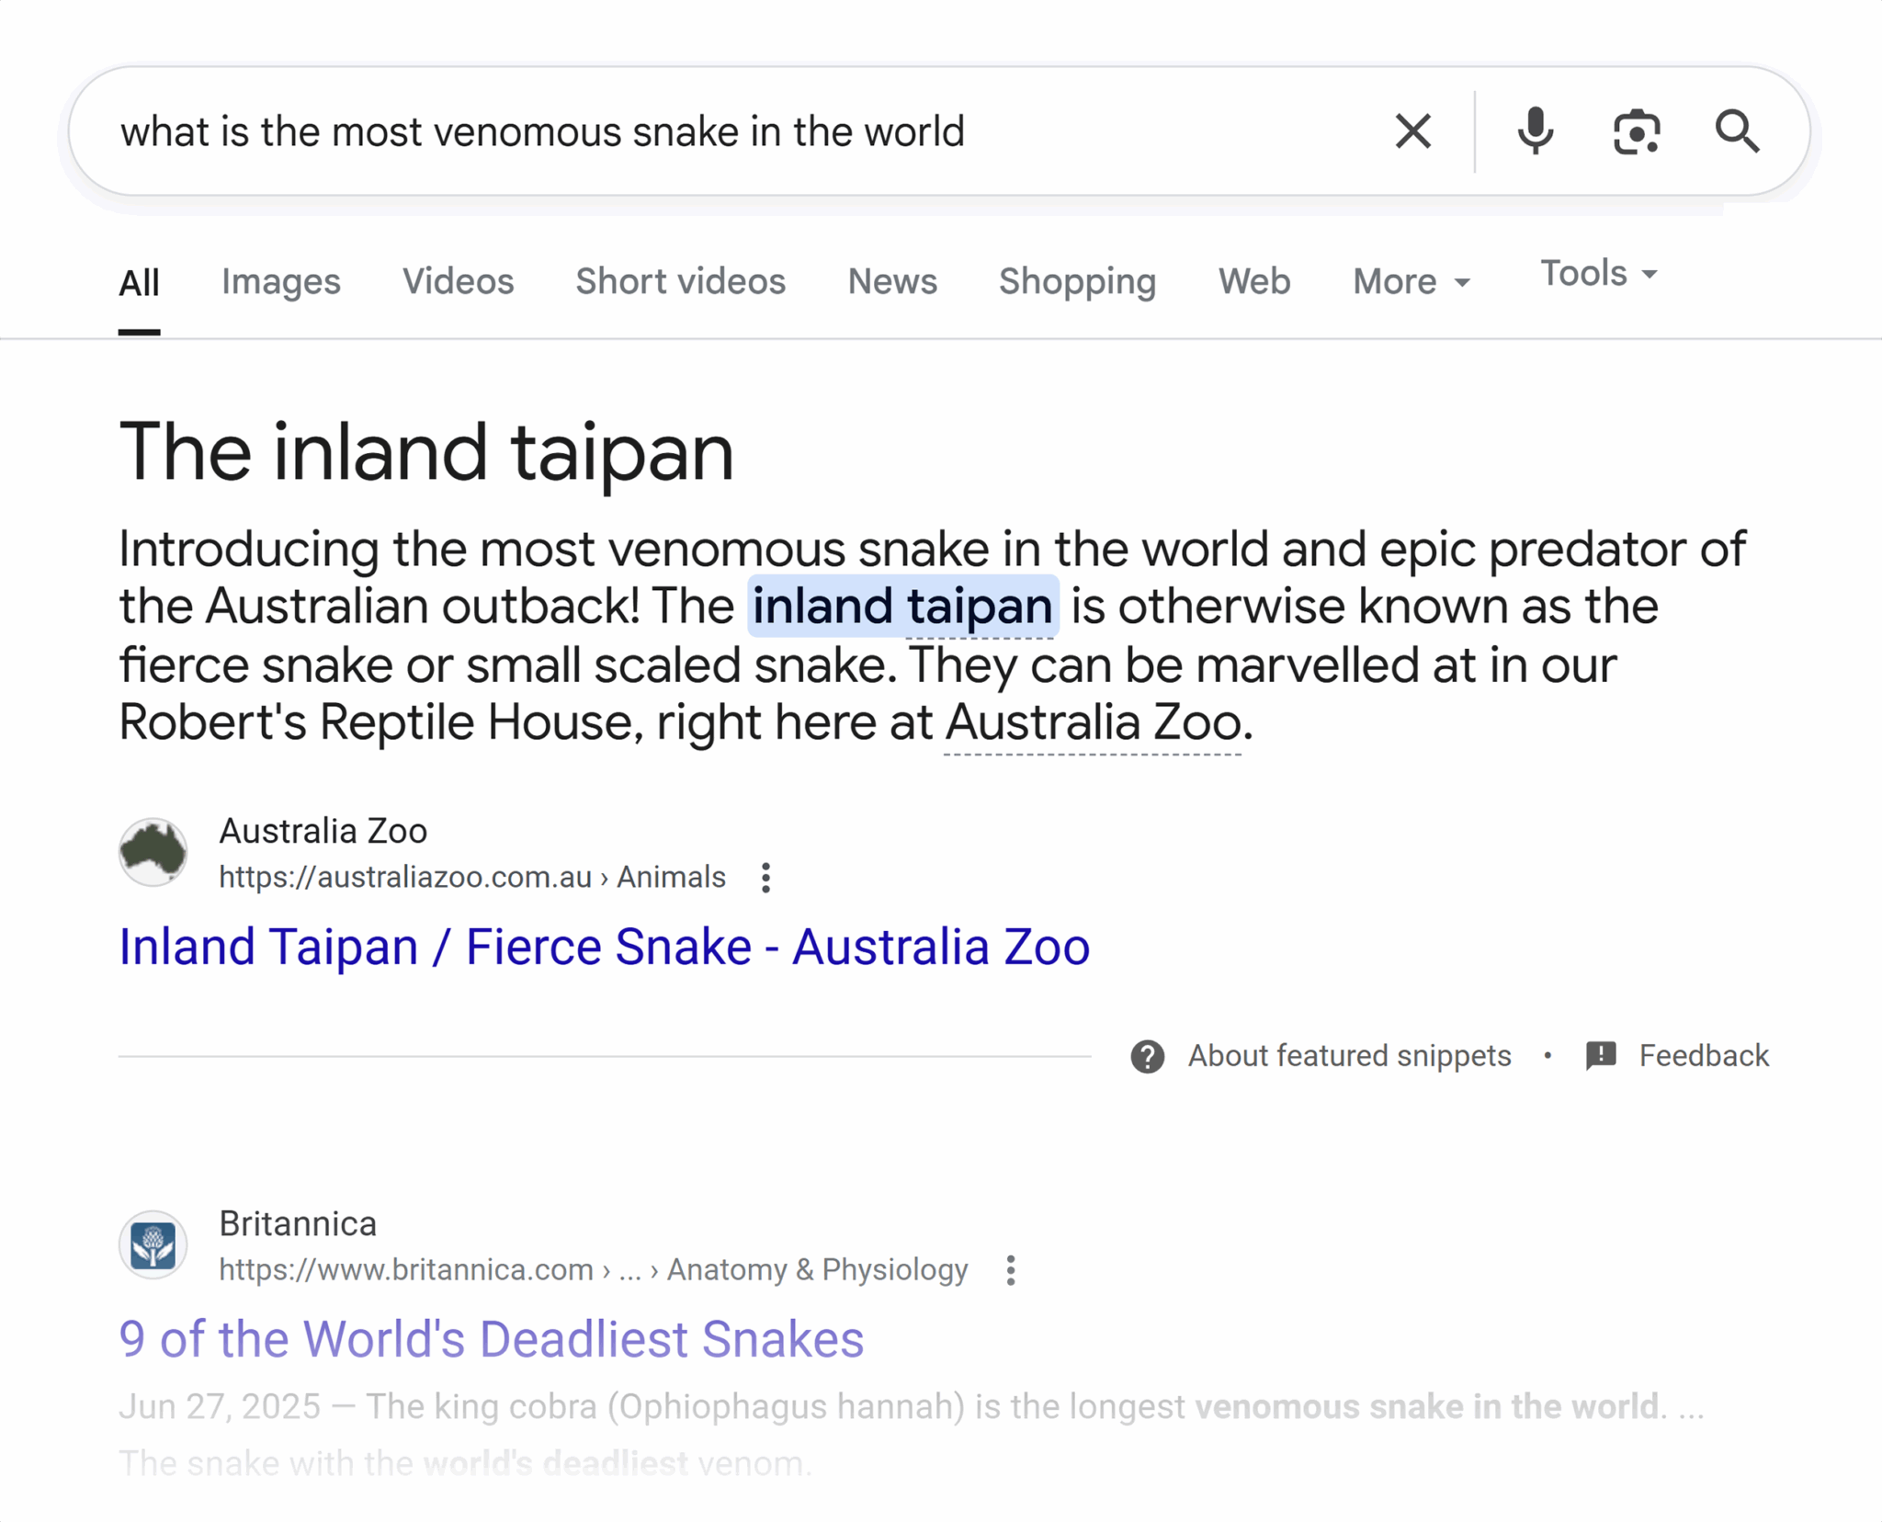Open Google Lens camera search
This screenshot has width=1882, height=1522.
click(1637, 131)
